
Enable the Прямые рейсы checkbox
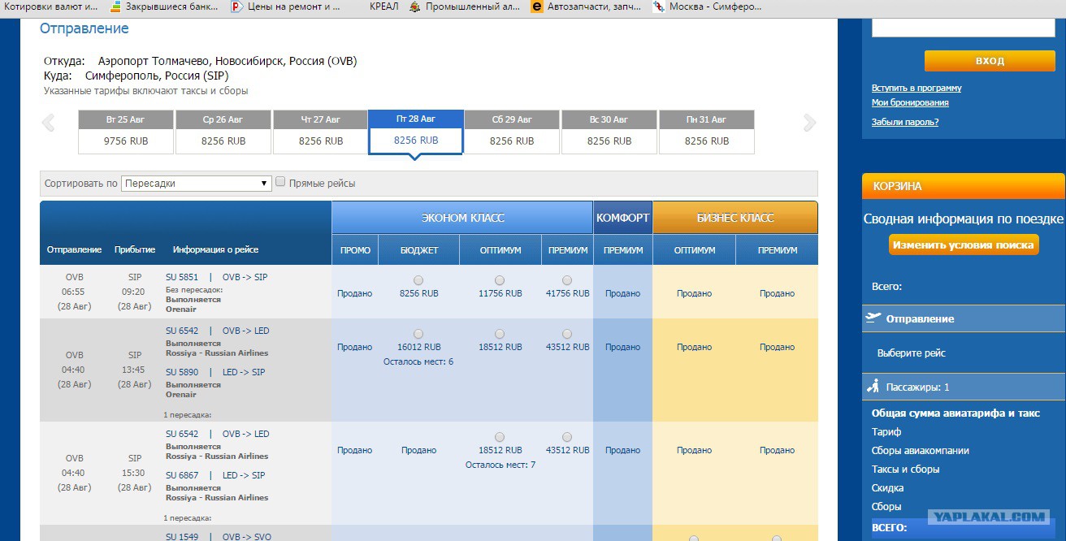coord(280,182)
